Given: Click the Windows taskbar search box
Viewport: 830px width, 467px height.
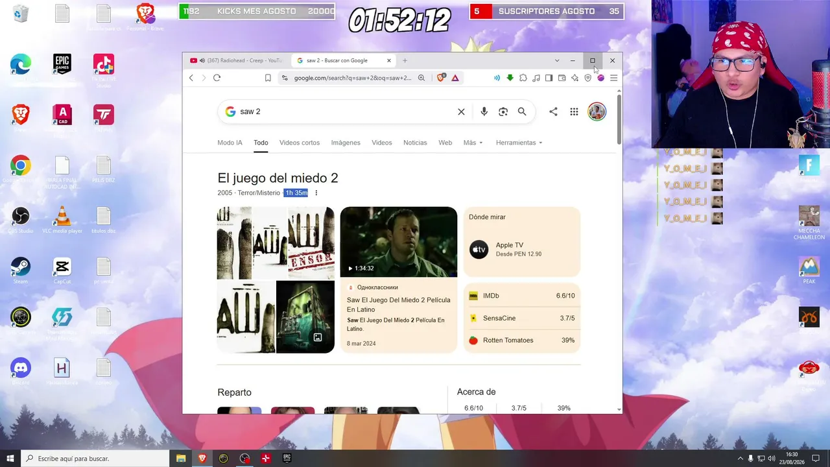Looking at the screenshot, I should (x=95, y=459).
